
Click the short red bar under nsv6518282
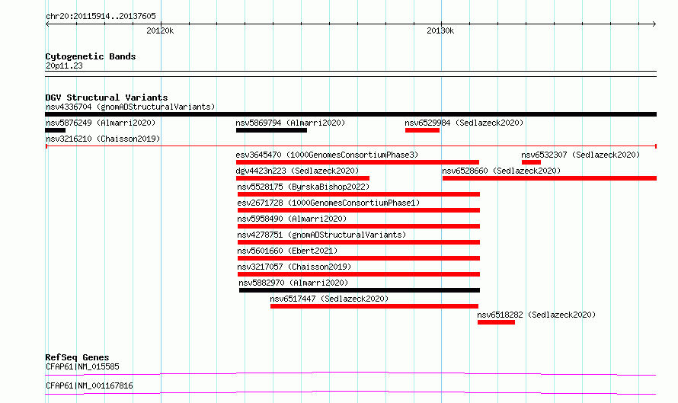click(x=497, y=322)
